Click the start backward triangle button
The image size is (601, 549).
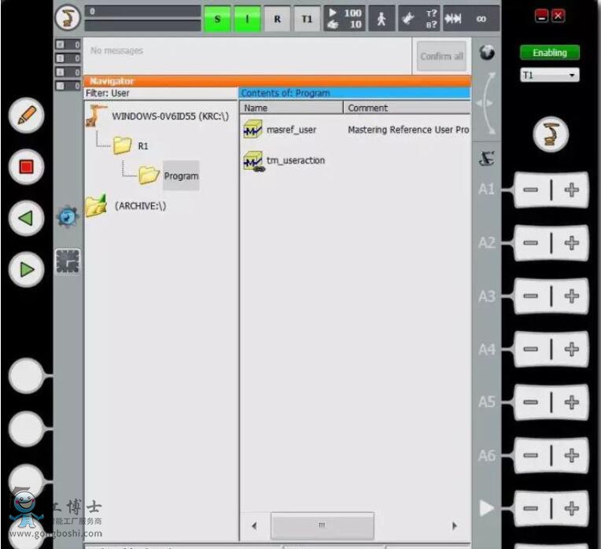(27, 218)
